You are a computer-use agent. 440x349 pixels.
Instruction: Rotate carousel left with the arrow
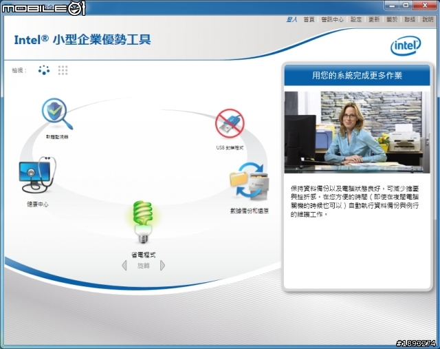pyautogui.click(x=124, y=266)
